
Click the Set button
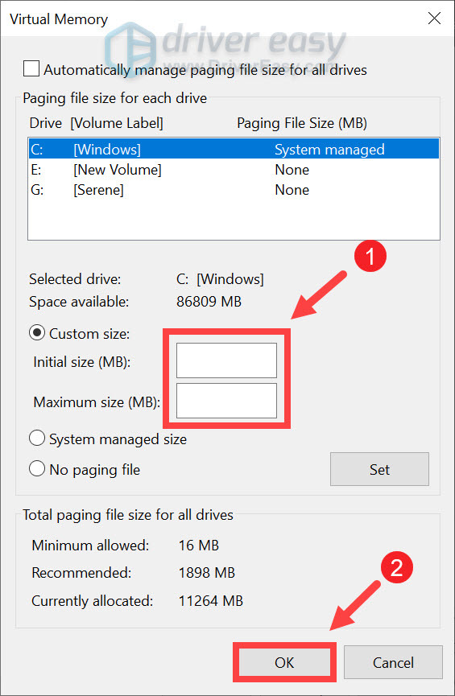point(379,469)
